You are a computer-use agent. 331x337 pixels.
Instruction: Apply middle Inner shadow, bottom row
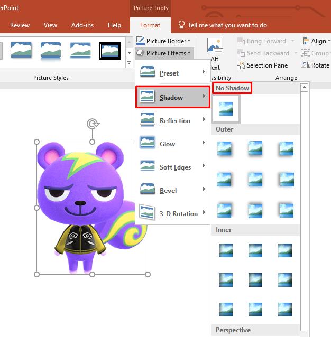coord(255,310)
